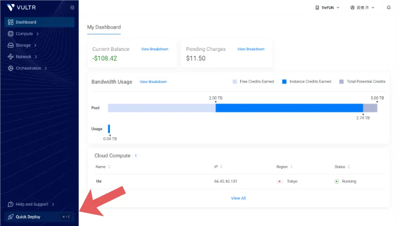
Task: Expand the Orchestration submenu chevron
Action: 46,69
